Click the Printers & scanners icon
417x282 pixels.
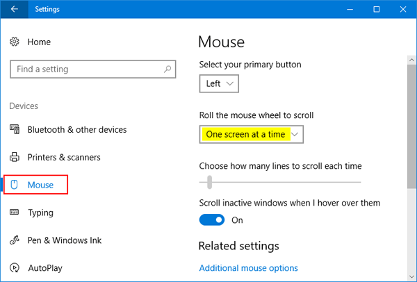[15, 158]
